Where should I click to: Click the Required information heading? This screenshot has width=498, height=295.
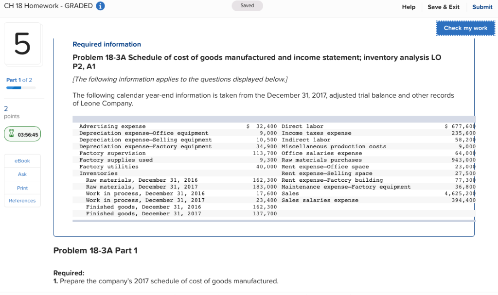(107, 44)
